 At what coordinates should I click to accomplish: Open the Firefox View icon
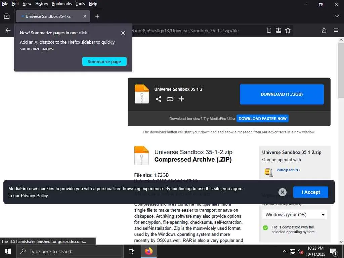(x=7, y=16)
